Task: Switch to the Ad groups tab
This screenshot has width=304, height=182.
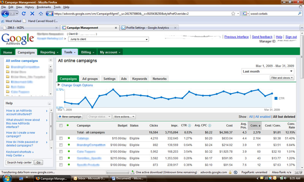Action: (x=90, y=79)
